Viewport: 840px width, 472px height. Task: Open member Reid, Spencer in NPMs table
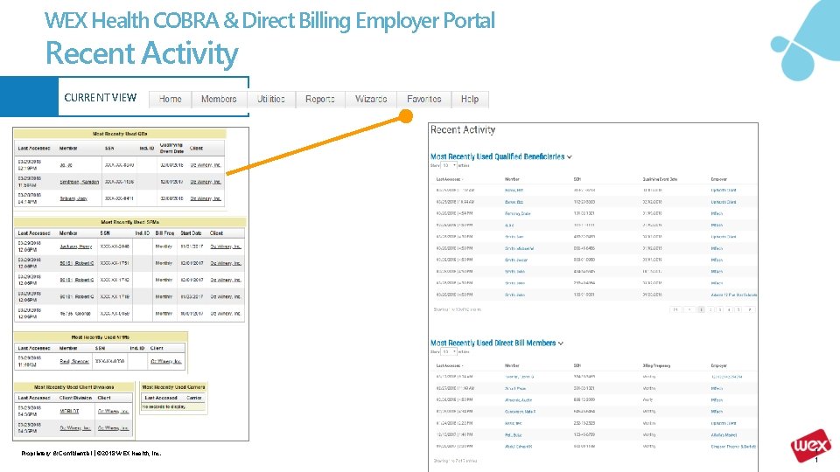[x=73, y=362]
